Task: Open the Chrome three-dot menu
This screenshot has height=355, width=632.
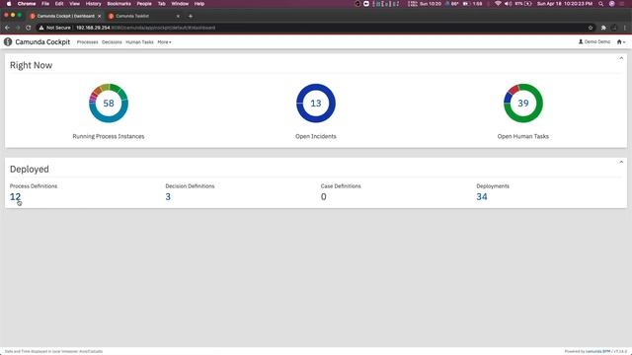Action: 625,28
